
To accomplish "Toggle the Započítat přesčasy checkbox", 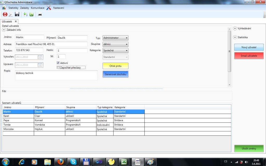I will pyautogui.click(x=58, y=67).
